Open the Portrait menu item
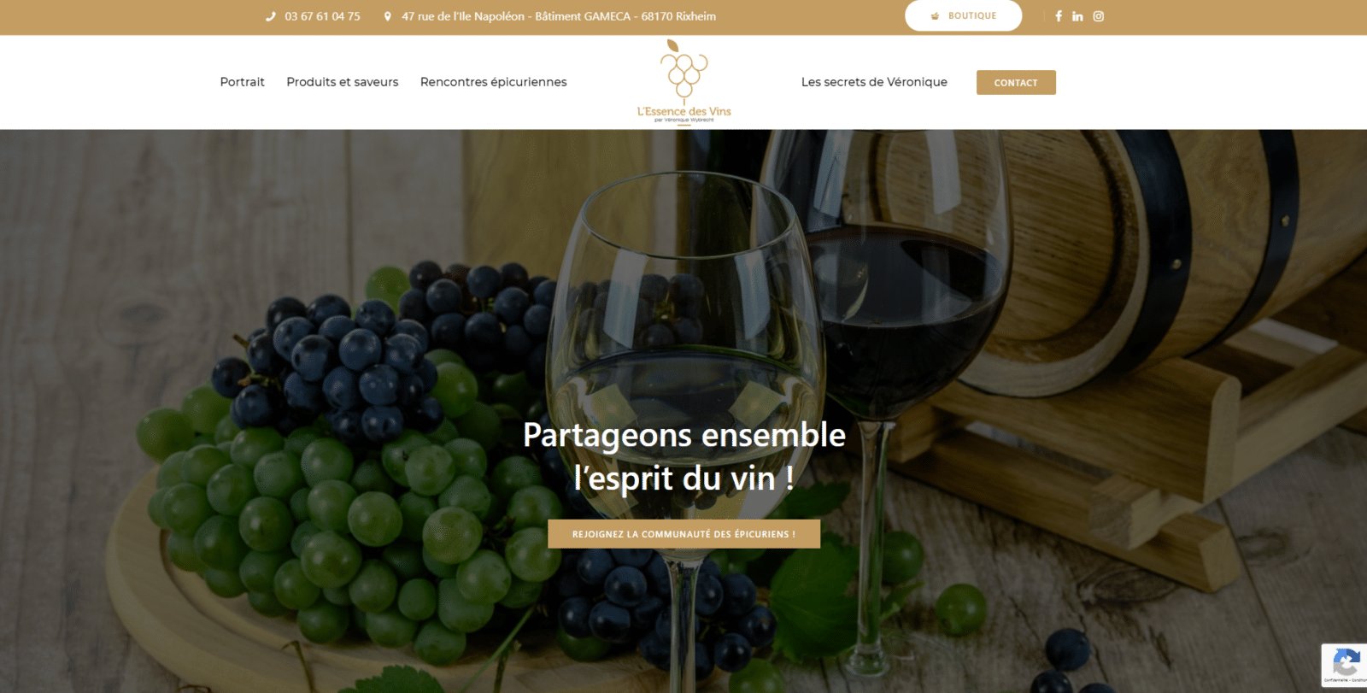Viewport: 1367px width, 693px height. [x=243, y=82]
